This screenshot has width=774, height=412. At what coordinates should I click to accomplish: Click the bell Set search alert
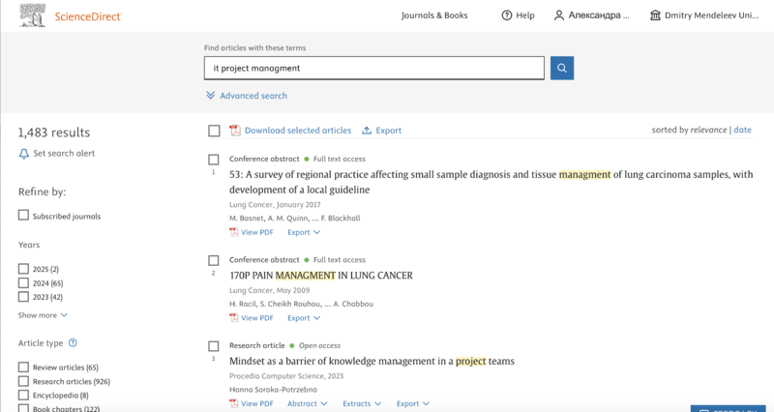(24, 154)
